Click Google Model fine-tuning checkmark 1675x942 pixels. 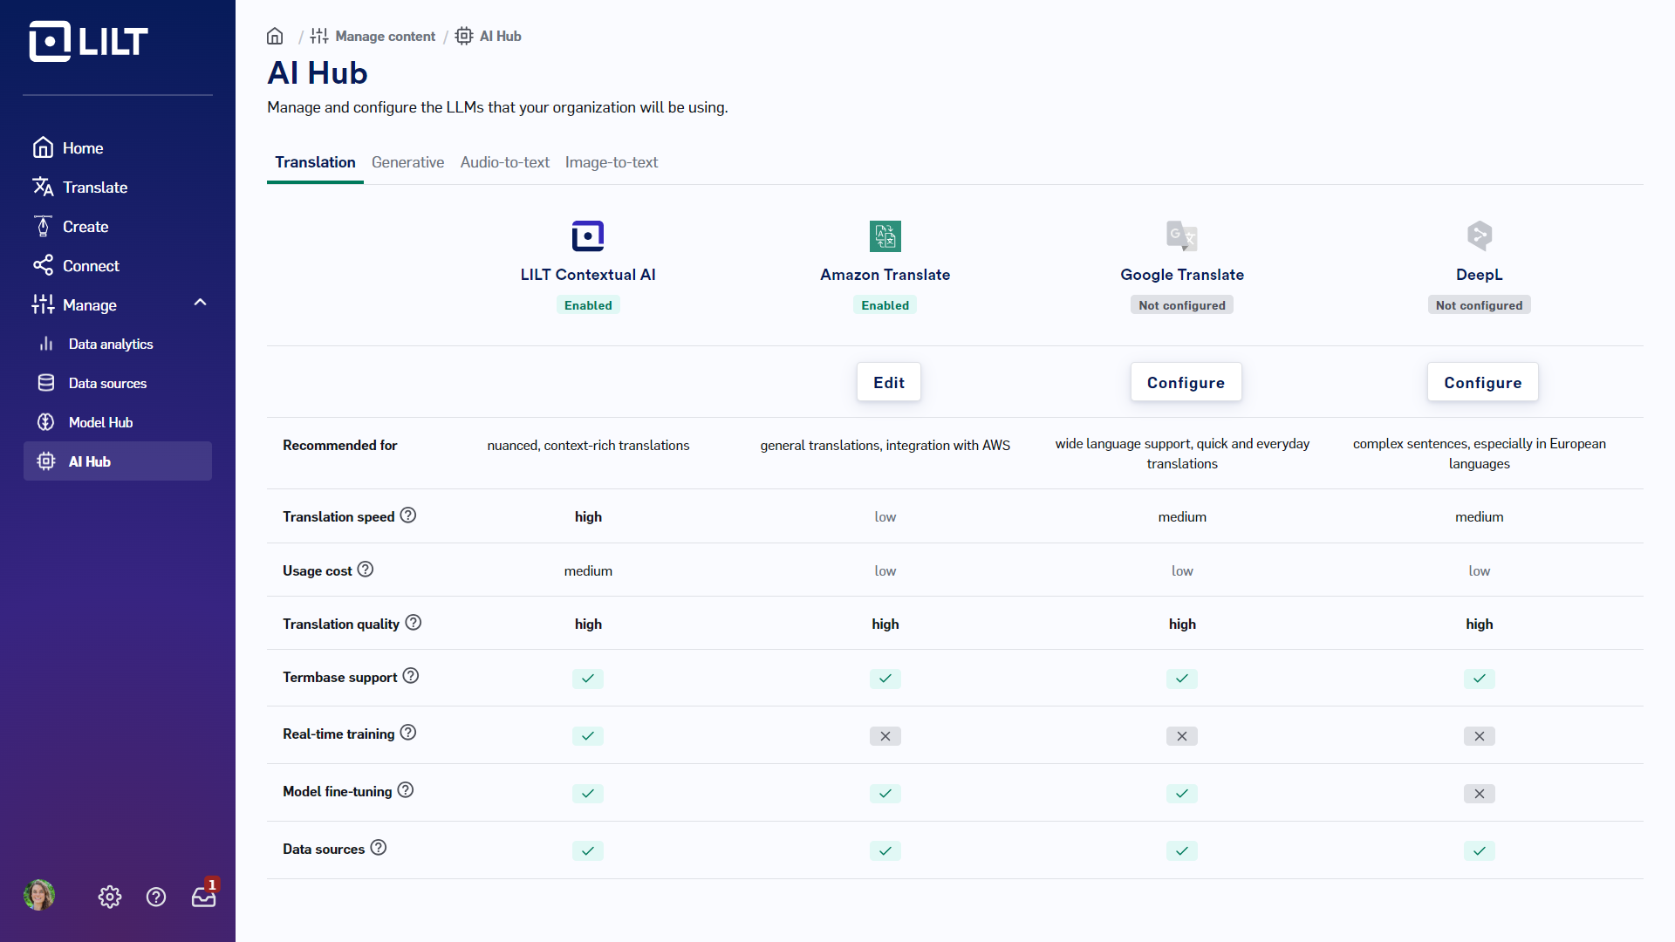[1182, 794]
